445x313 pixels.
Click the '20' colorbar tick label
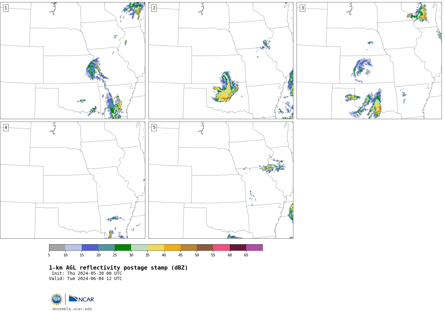[98, 255]
